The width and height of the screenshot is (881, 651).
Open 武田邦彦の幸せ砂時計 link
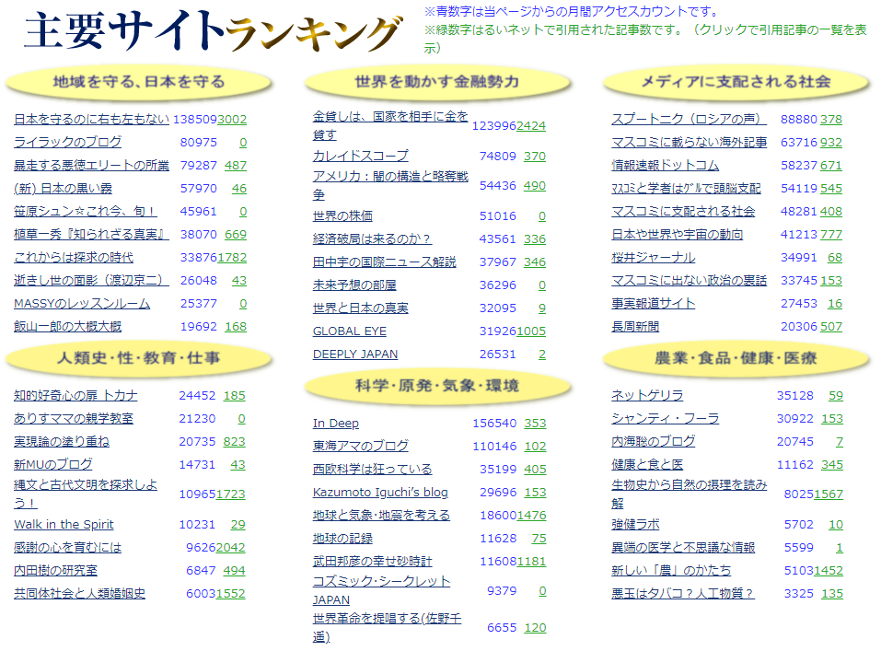373,562
